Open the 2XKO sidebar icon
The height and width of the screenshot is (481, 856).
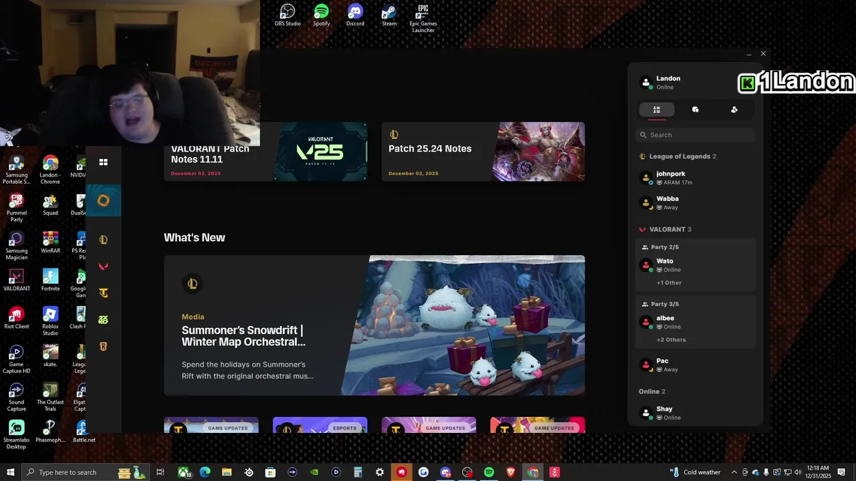coord(103,319)
